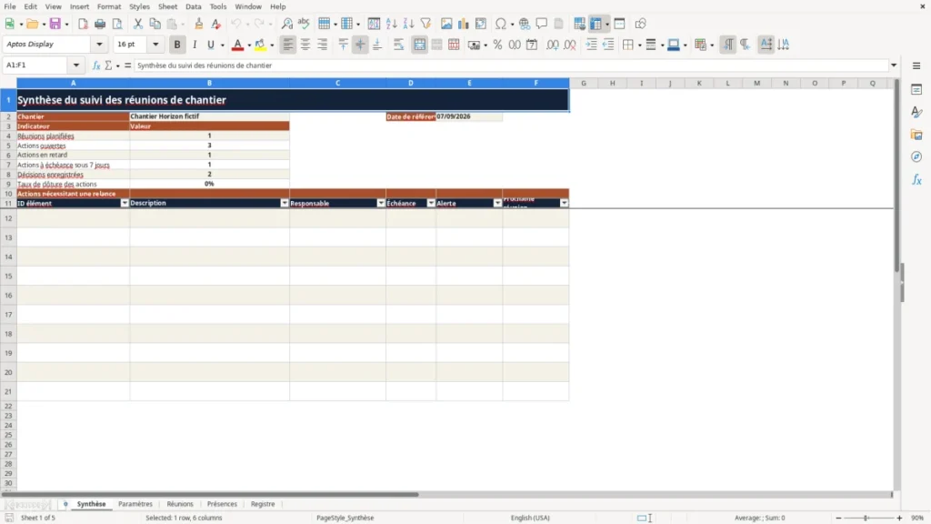This screenshot has width=931, height=524.
Task: Switch to the Paramètres sheet tab
Action: click(135, 504)
